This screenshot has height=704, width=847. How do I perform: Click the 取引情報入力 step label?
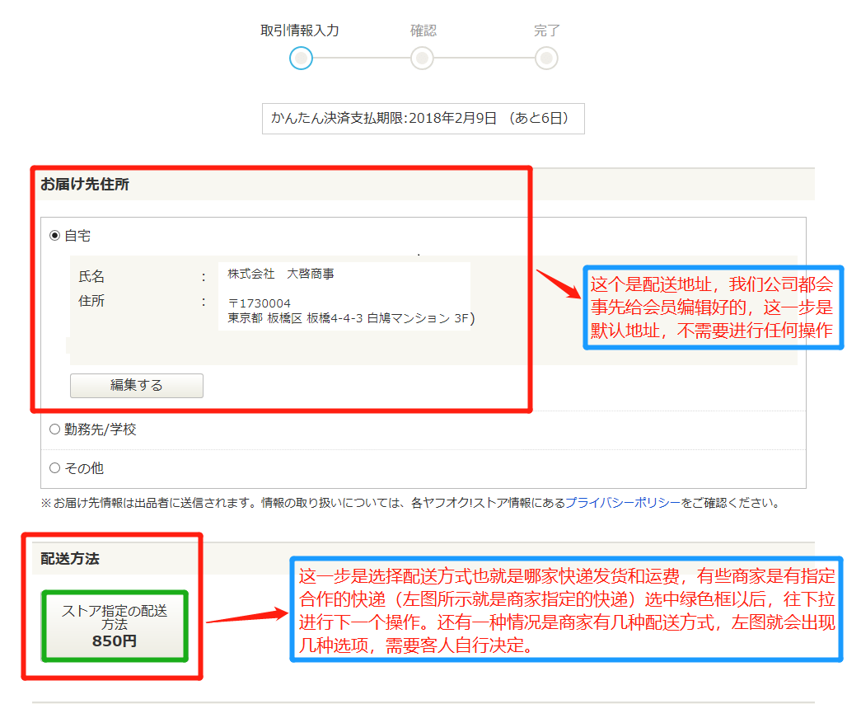coord(300,31)
